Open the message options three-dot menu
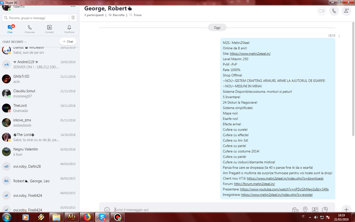The height and width of the screenshot is (222, 355). [339, 36]
